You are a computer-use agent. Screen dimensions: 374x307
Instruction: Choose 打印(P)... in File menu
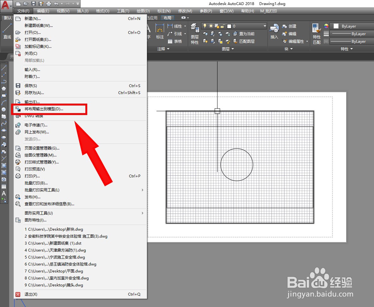coord(80,176)
